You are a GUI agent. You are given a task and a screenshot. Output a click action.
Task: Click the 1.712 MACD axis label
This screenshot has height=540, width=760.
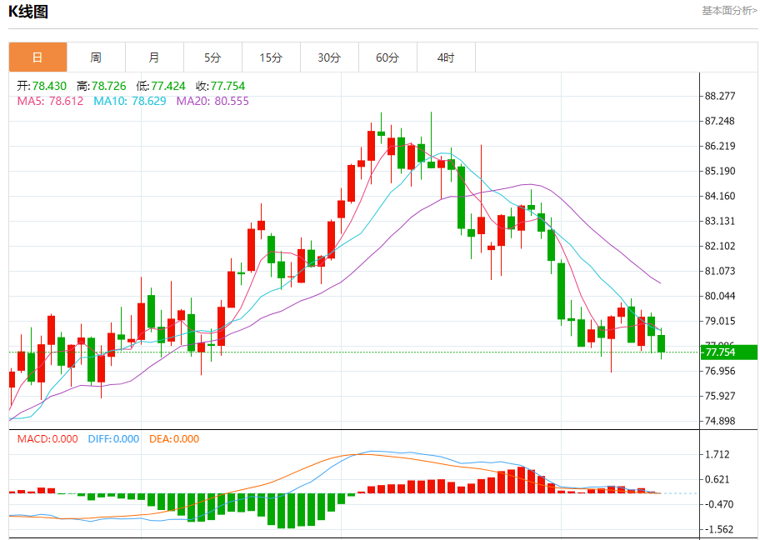click(717, 455)
